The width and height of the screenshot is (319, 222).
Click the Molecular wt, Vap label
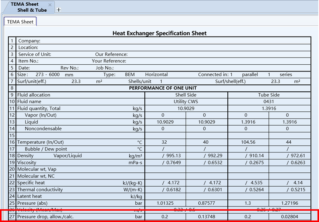click(x=37, y=169)
